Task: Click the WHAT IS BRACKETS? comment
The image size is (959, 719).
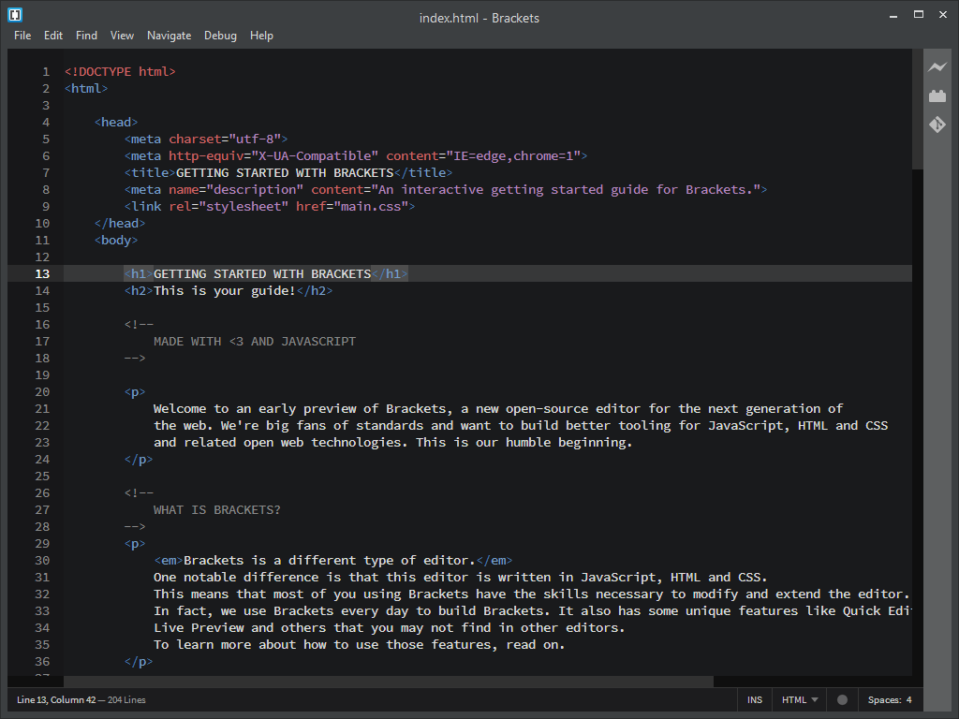Action: coord(216,510)
